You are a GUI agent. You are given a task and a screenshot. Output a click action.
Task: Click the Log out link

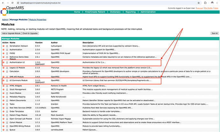pyautogui.click(x=200, y=8)
